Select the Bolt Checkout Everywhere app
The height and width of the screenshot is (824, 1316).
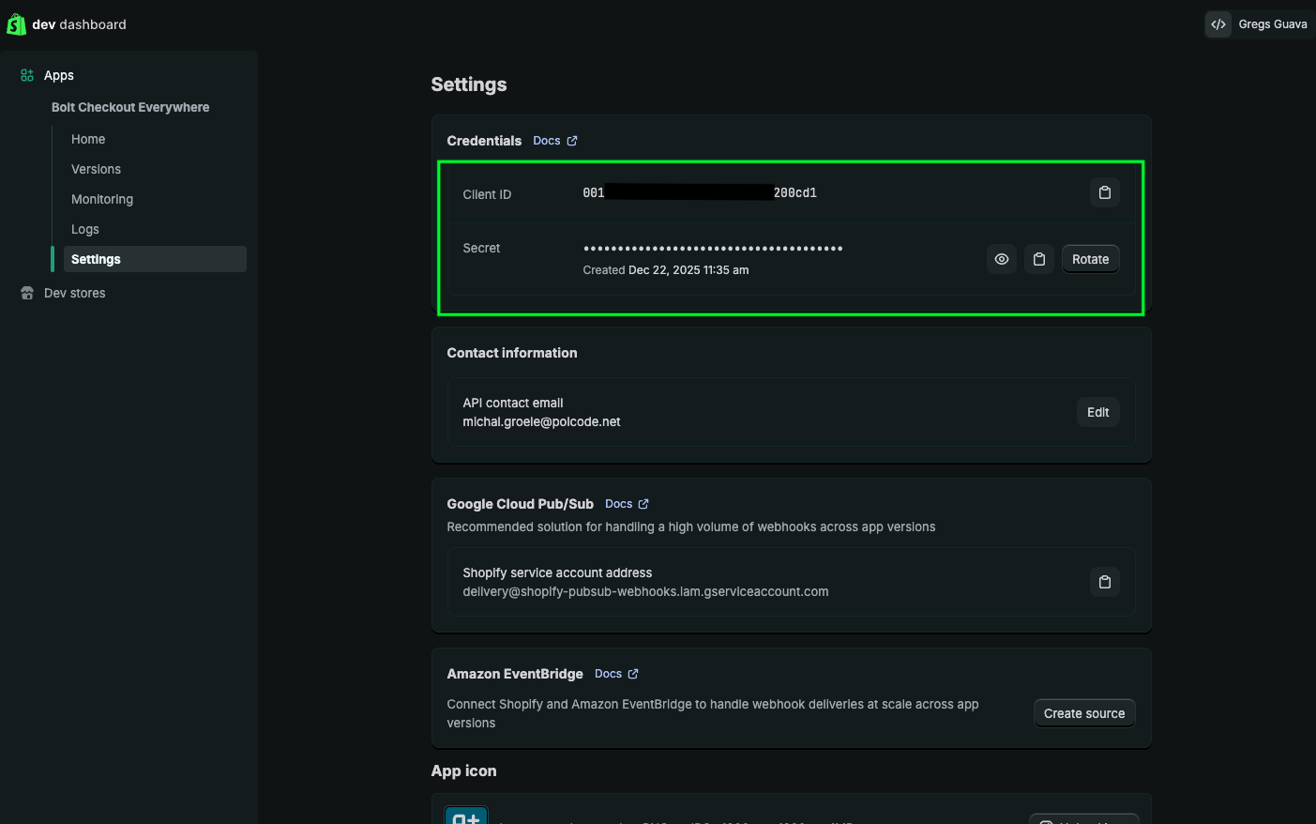(130, 107)
